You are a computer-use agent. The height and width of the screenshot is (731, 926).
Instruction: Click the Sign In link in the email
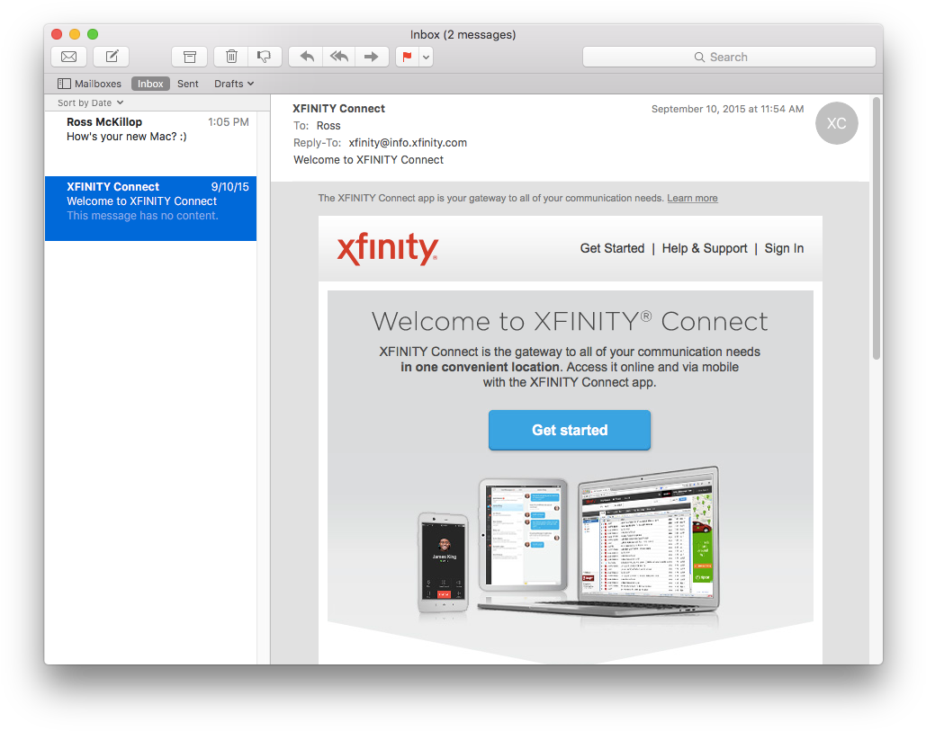[x=784, y=248]
